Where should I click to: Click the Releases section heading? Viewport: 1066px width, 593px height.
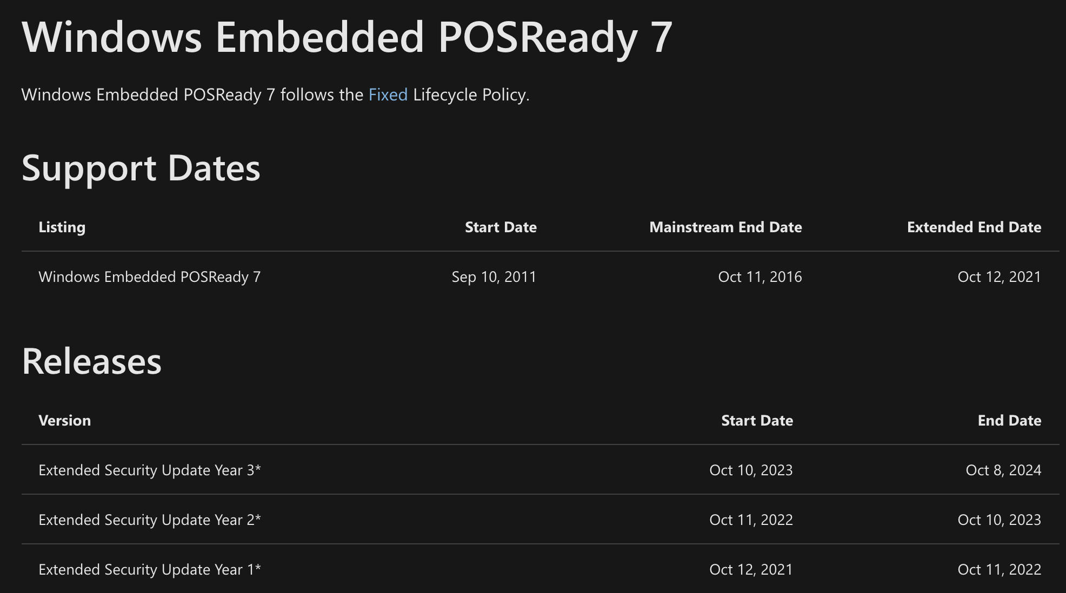pyautogui.click(x=91, y=361)
